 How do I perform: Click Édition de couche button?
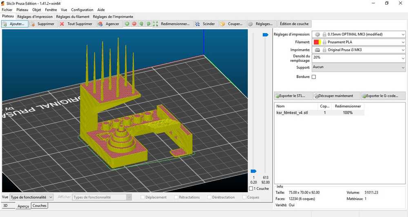pyautogui.click(x=294, y=24)
